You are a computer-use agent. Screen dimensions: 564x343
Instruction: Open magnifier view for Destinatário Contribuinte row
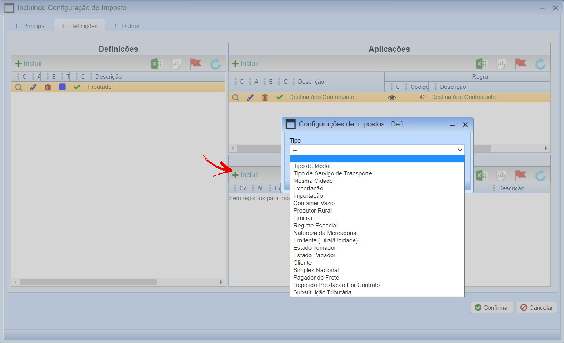[236, 97]
